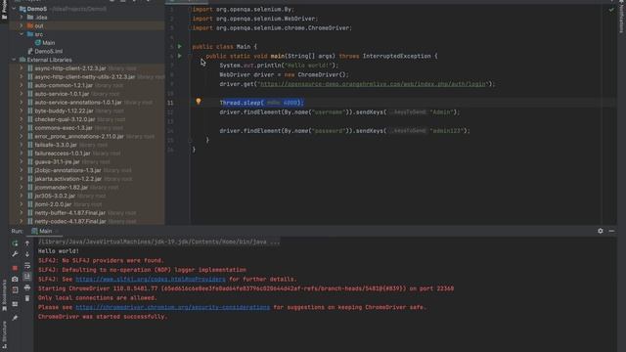
Task: Collapse the Demo5 project root
Action: coord(14,9)
